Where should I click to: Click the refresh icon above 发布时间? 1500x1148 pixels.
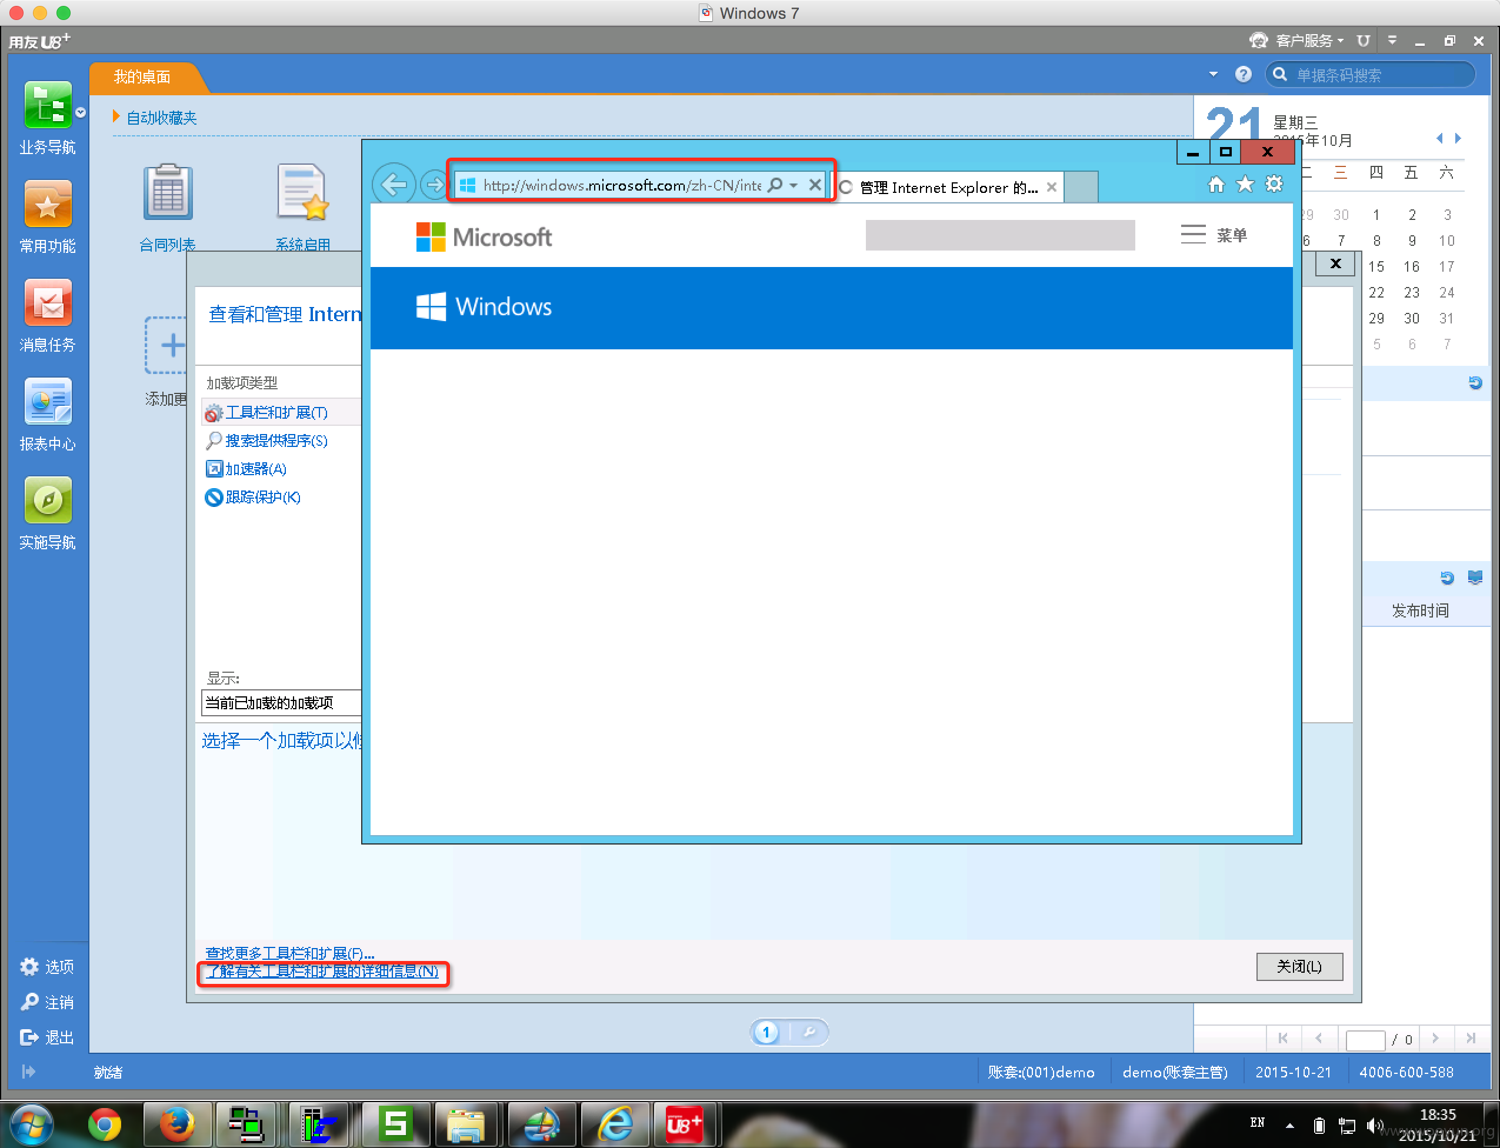coord(1446,578)
